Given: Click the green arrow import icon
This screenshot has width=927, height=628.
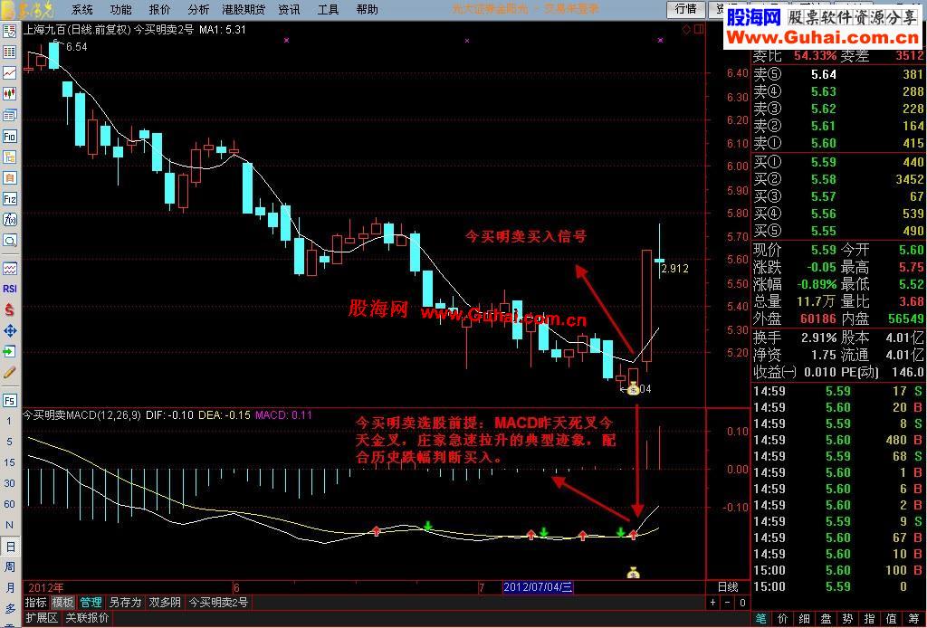Looking at the screenshot, I should [9, 351].
